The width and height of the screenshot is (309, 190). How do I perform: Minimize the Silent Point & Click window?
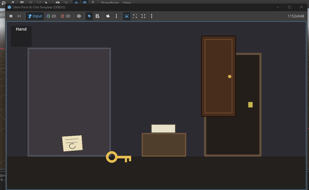coord(278,7)
